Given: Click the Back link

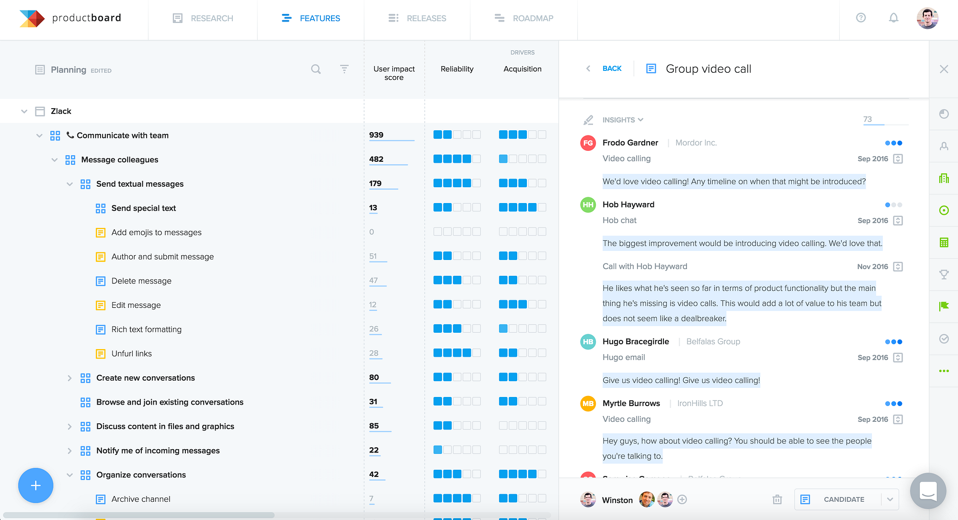Looking at the screenshot, I should tap(612, 69).
